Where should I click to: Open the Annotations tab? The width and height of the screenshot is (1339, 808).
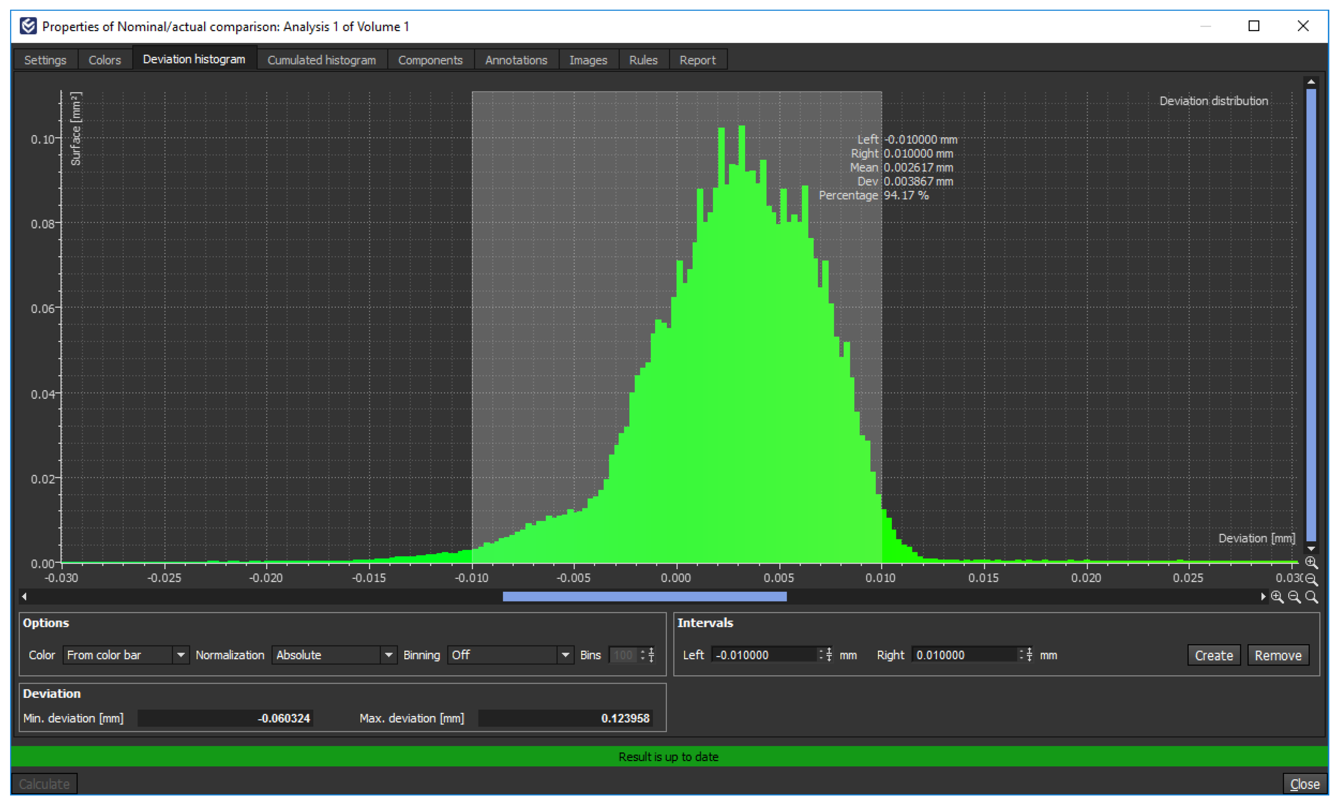[516, 60]
